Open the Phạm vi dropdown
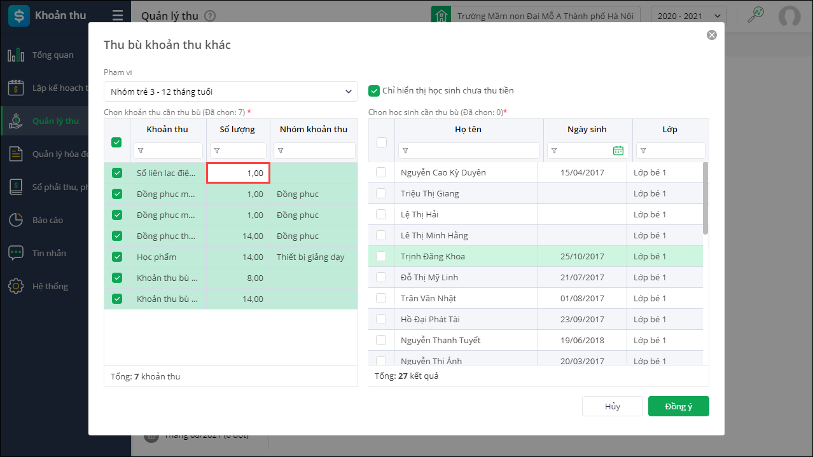This screenshot has width=813, height=457. pyautogui.click(x=230, y=92)
